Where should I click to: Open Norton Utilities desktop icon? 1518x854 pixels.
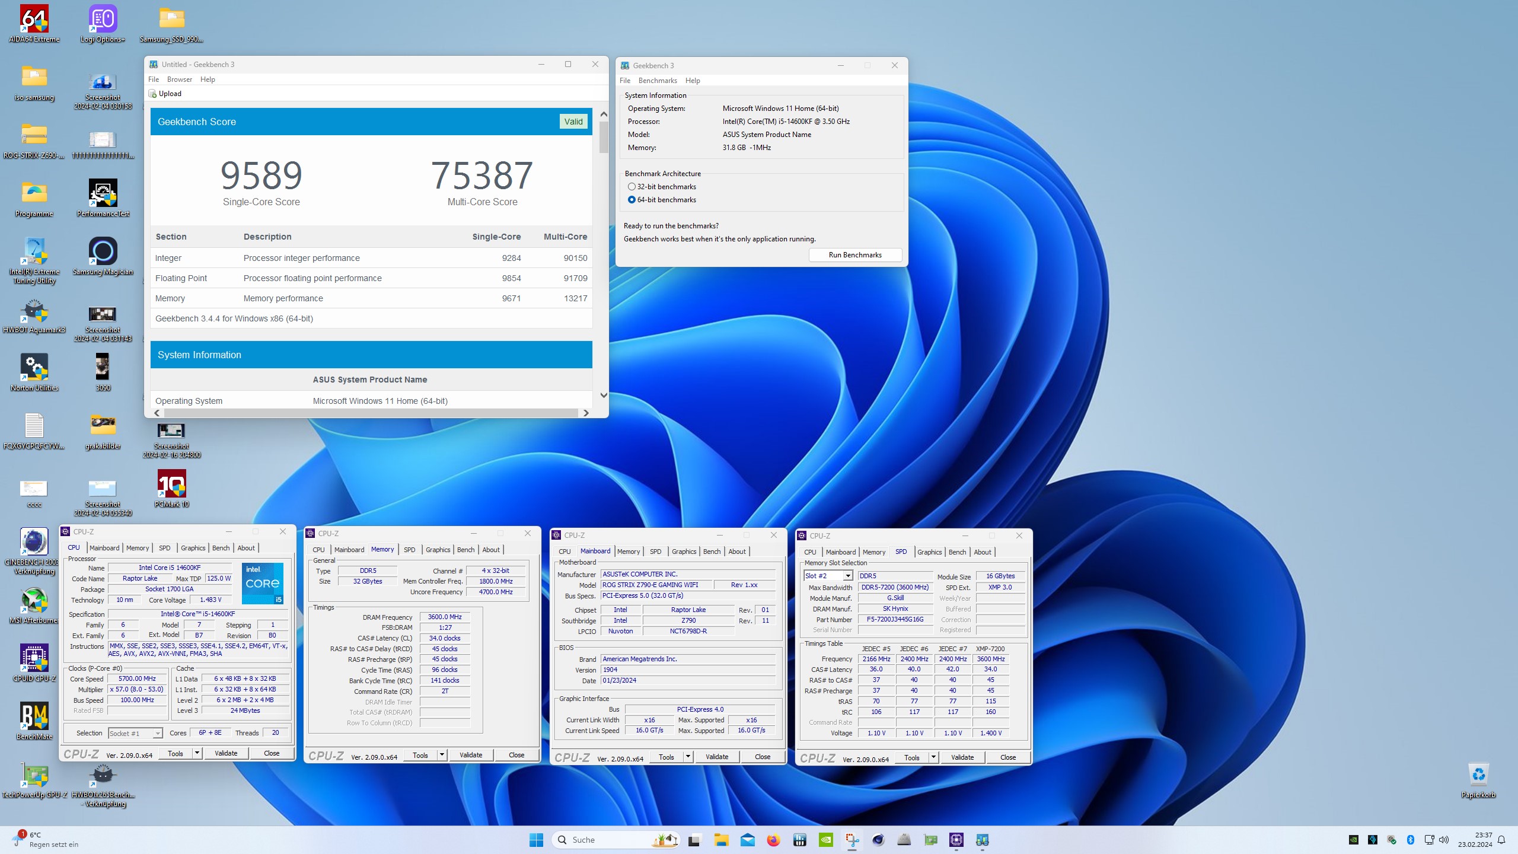(34, 372)
